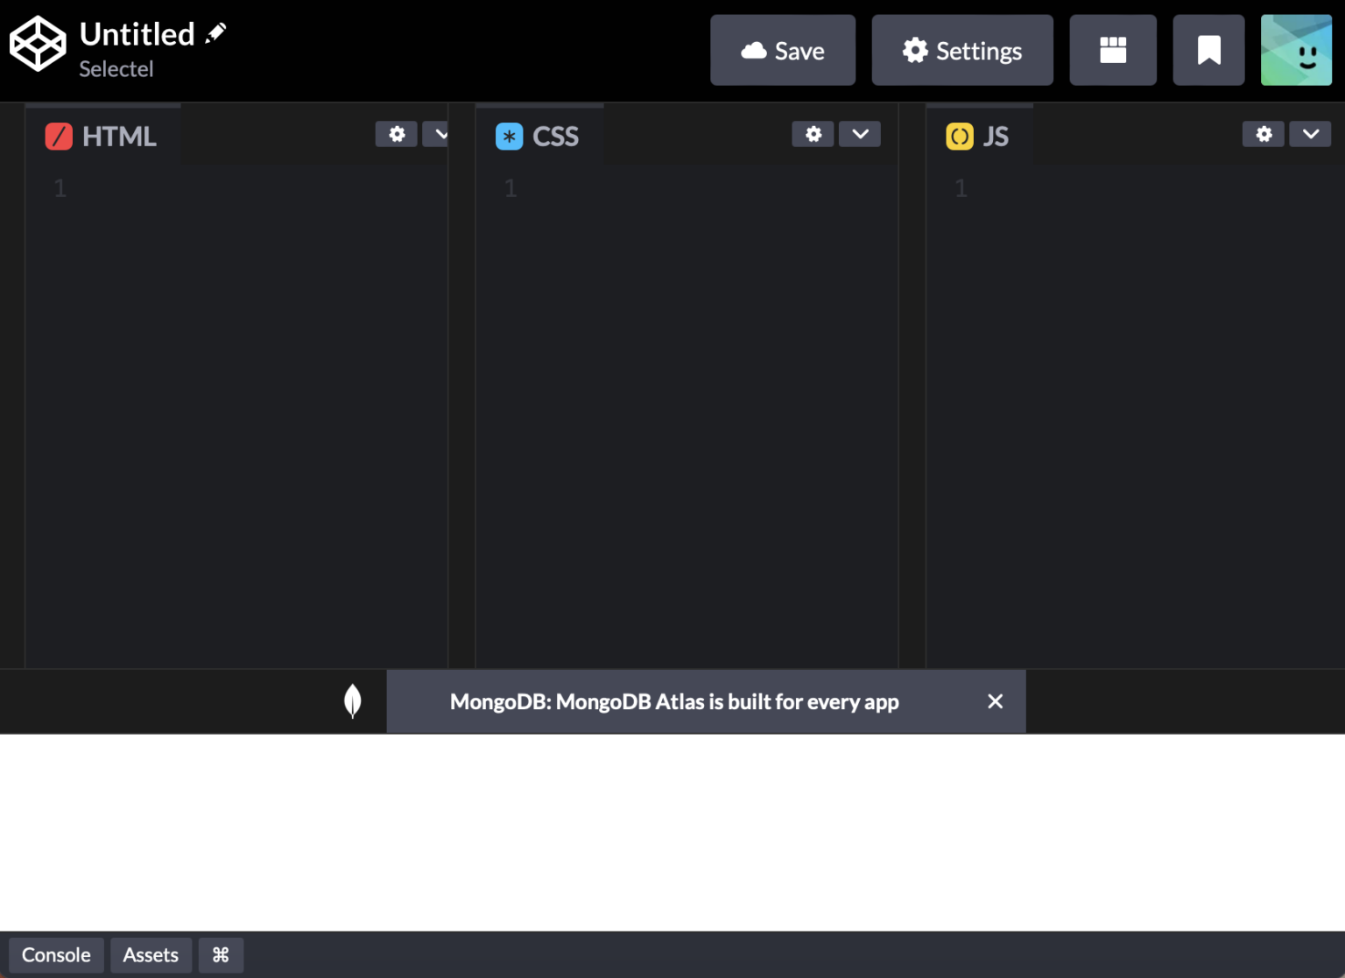Open the HTML panel settings gear
Image resolution: width=1345 pixels, height=978 pixels.
click(397, 134)
